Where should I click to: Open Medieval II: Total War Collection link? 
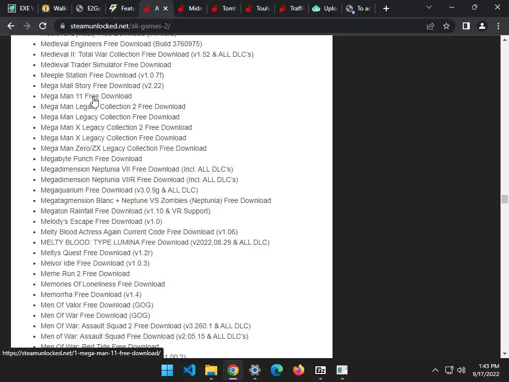point(147,54)
